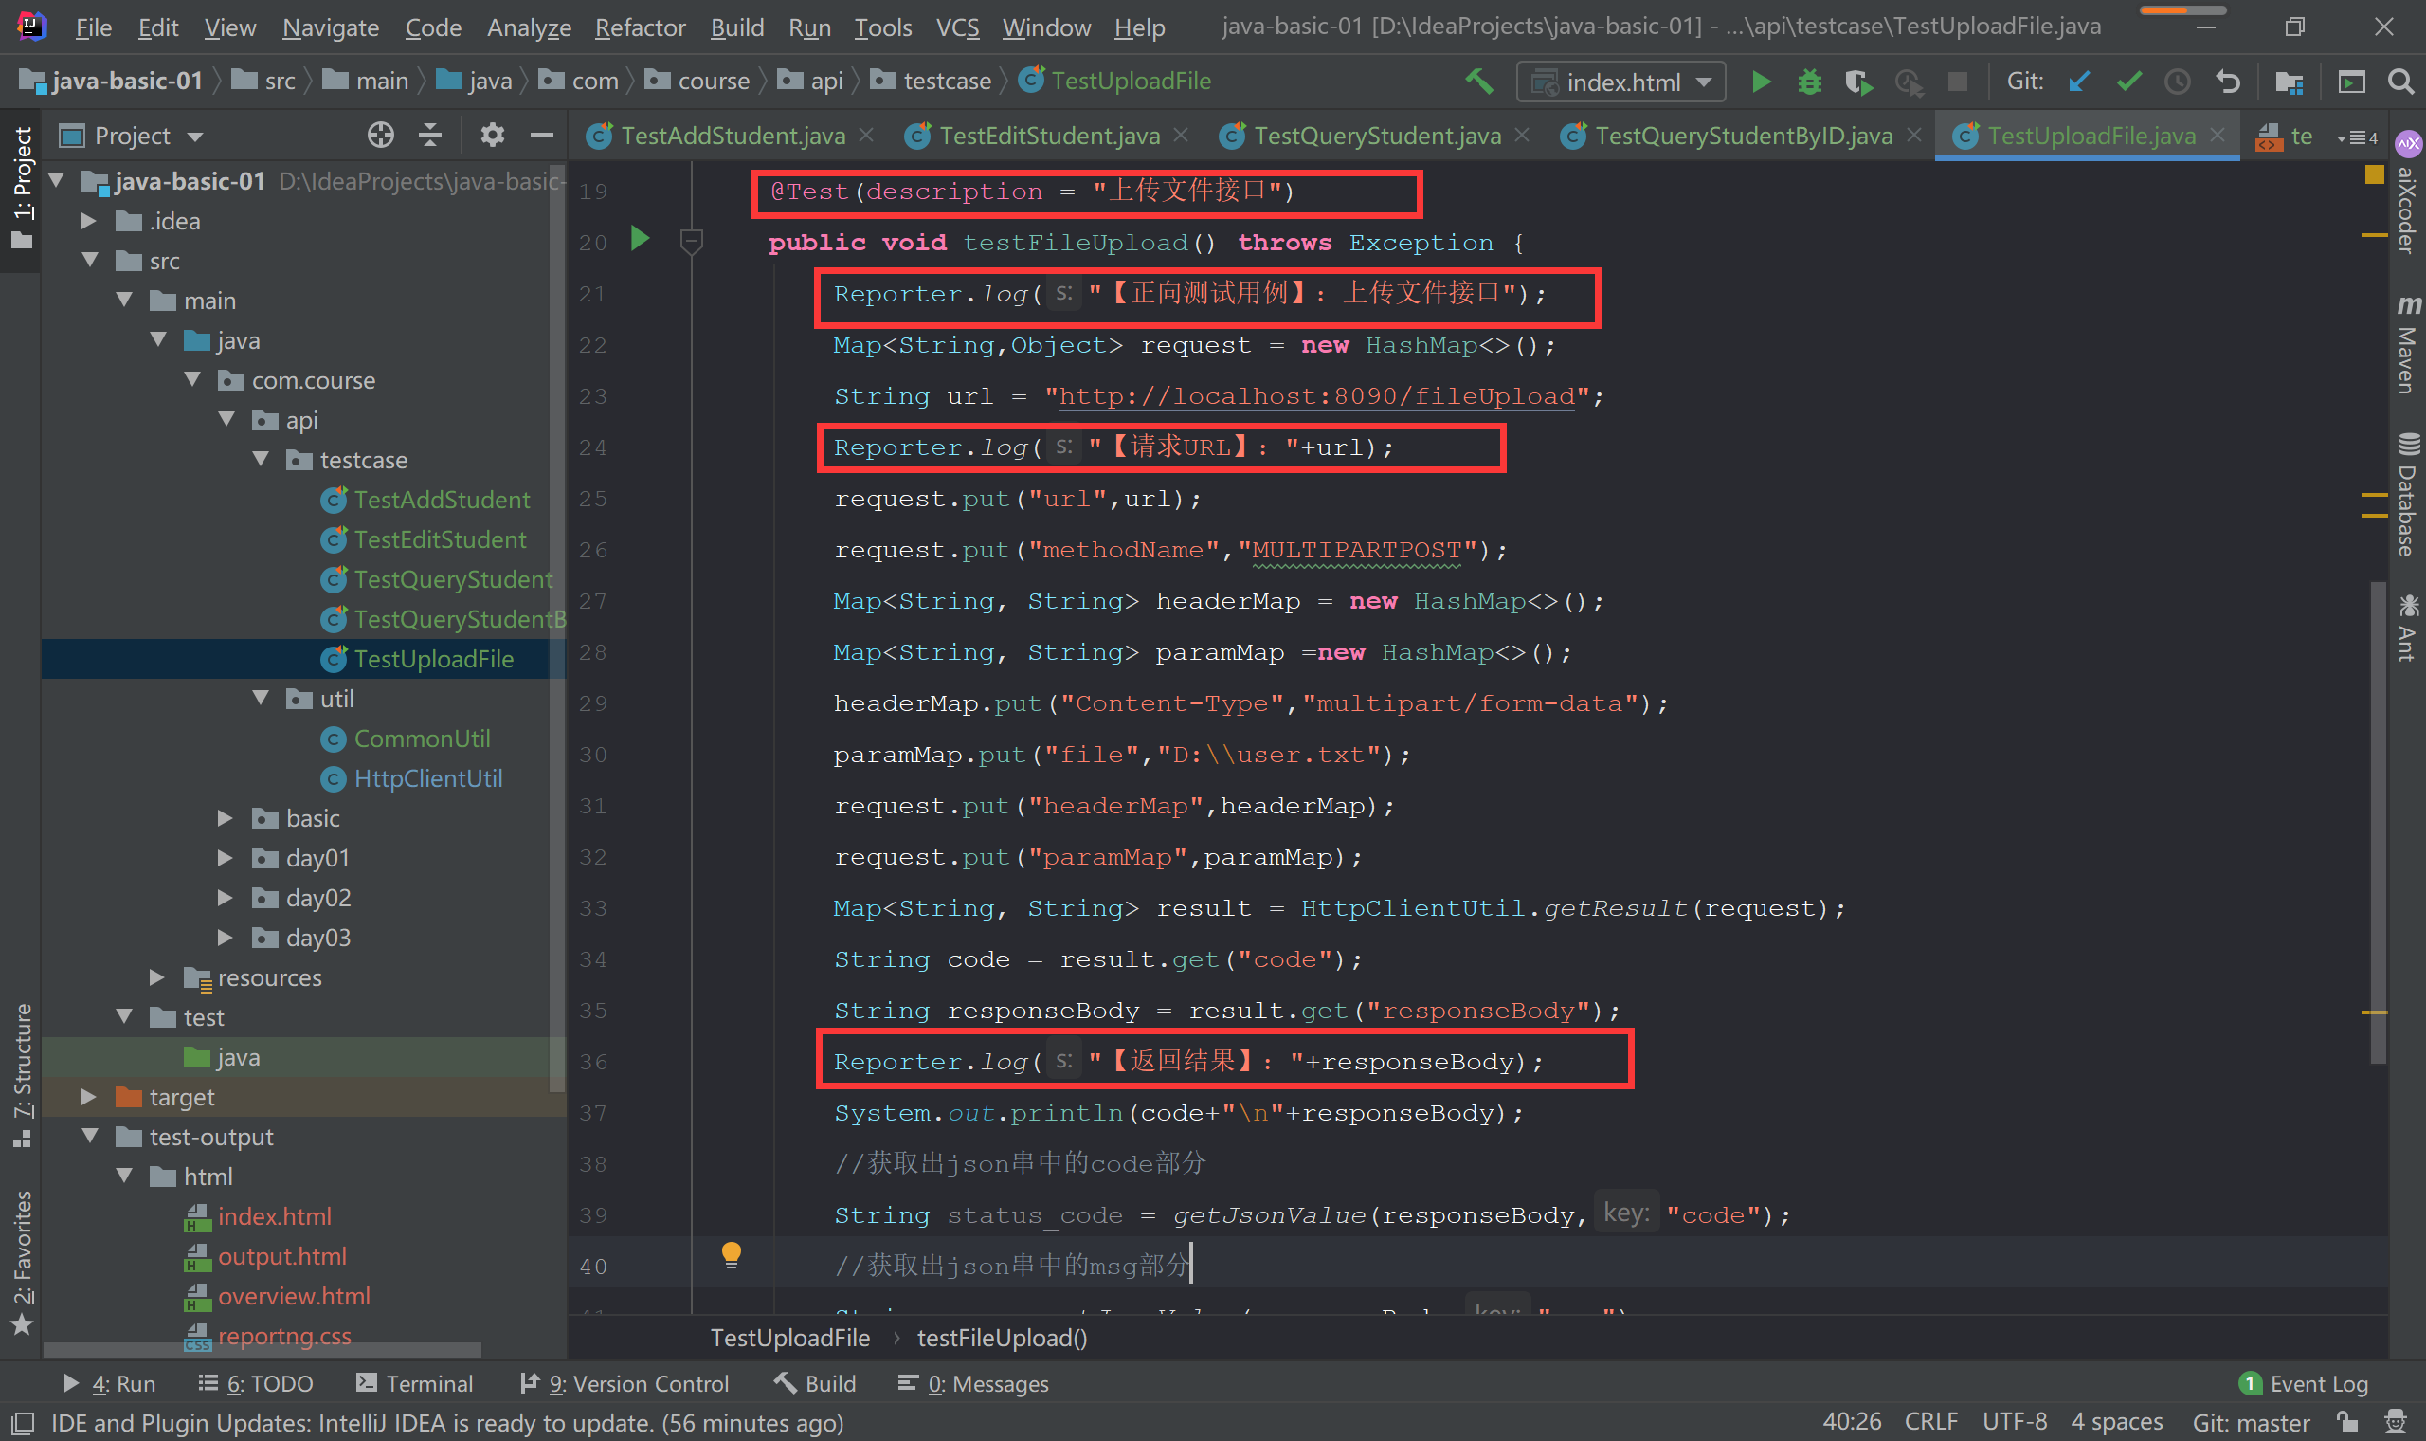2426x1441 pixels.
Task: Click the localhost fileUpload URL link
Action: [1316, 396]
